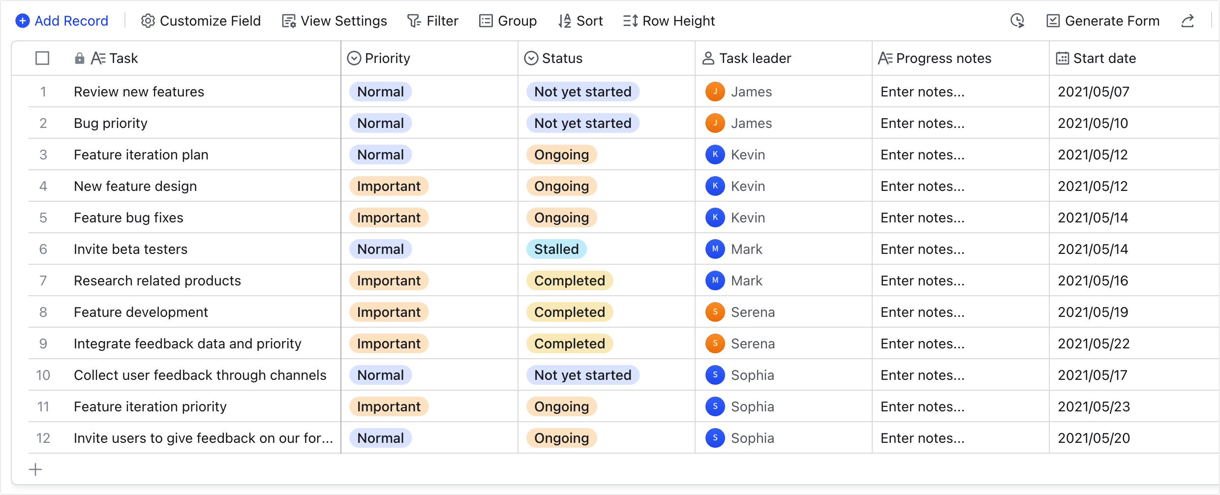Click the Group icon

coord(485,21)
